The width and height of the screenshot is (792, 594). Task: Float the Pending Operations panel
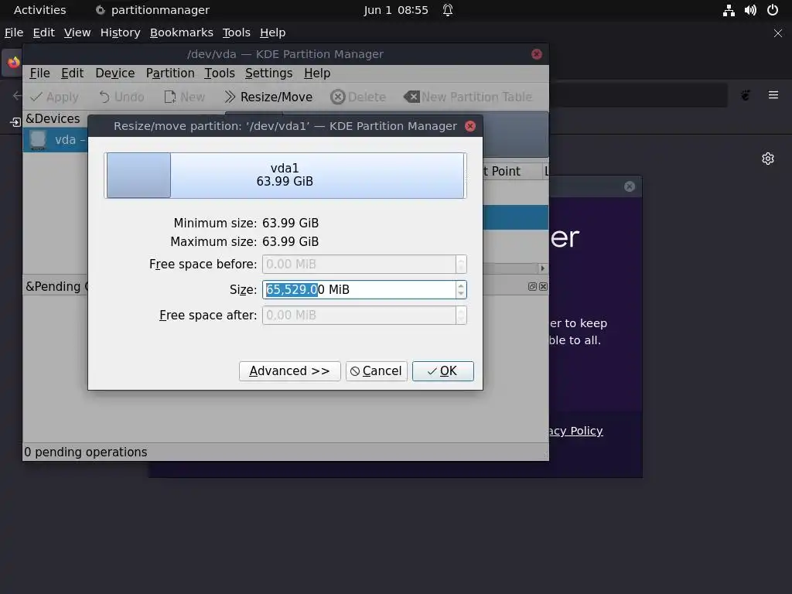click(x=532, y=286)
